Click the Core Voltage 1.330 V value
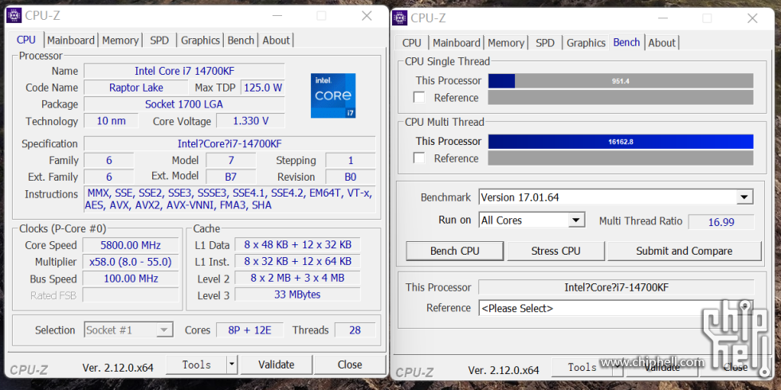The image size is (781, 390). click(250, 121)
